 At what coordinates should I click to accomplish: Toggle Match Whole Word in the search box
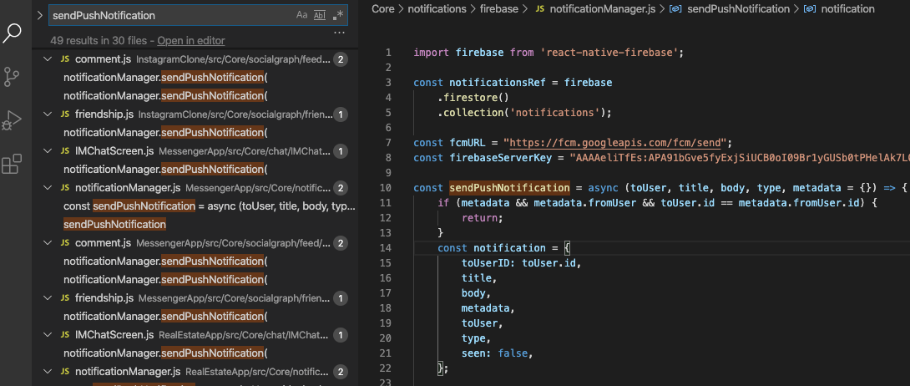tap(319, 15)
